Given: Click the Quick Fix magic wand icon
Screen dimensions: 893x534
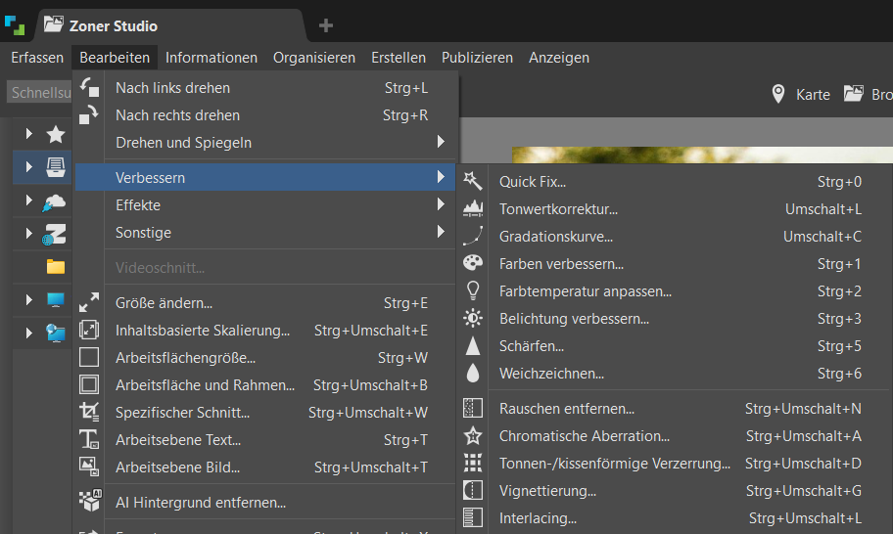Looking at the screenshot, I should coord(473,181).
